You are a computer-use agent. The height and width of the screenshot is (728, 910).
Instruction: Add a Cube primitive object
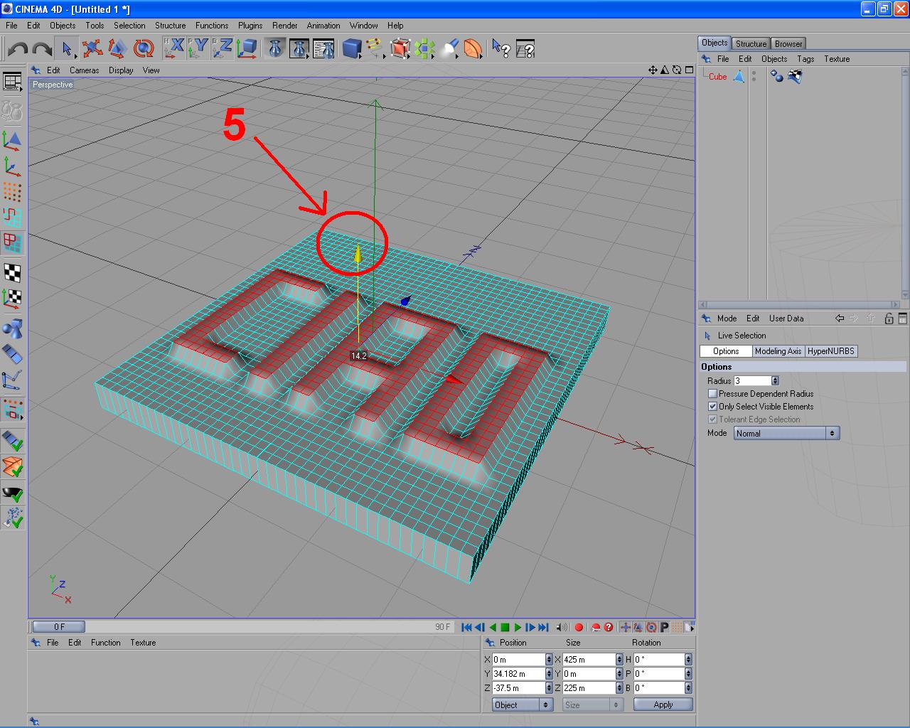(x=352, y=48)
